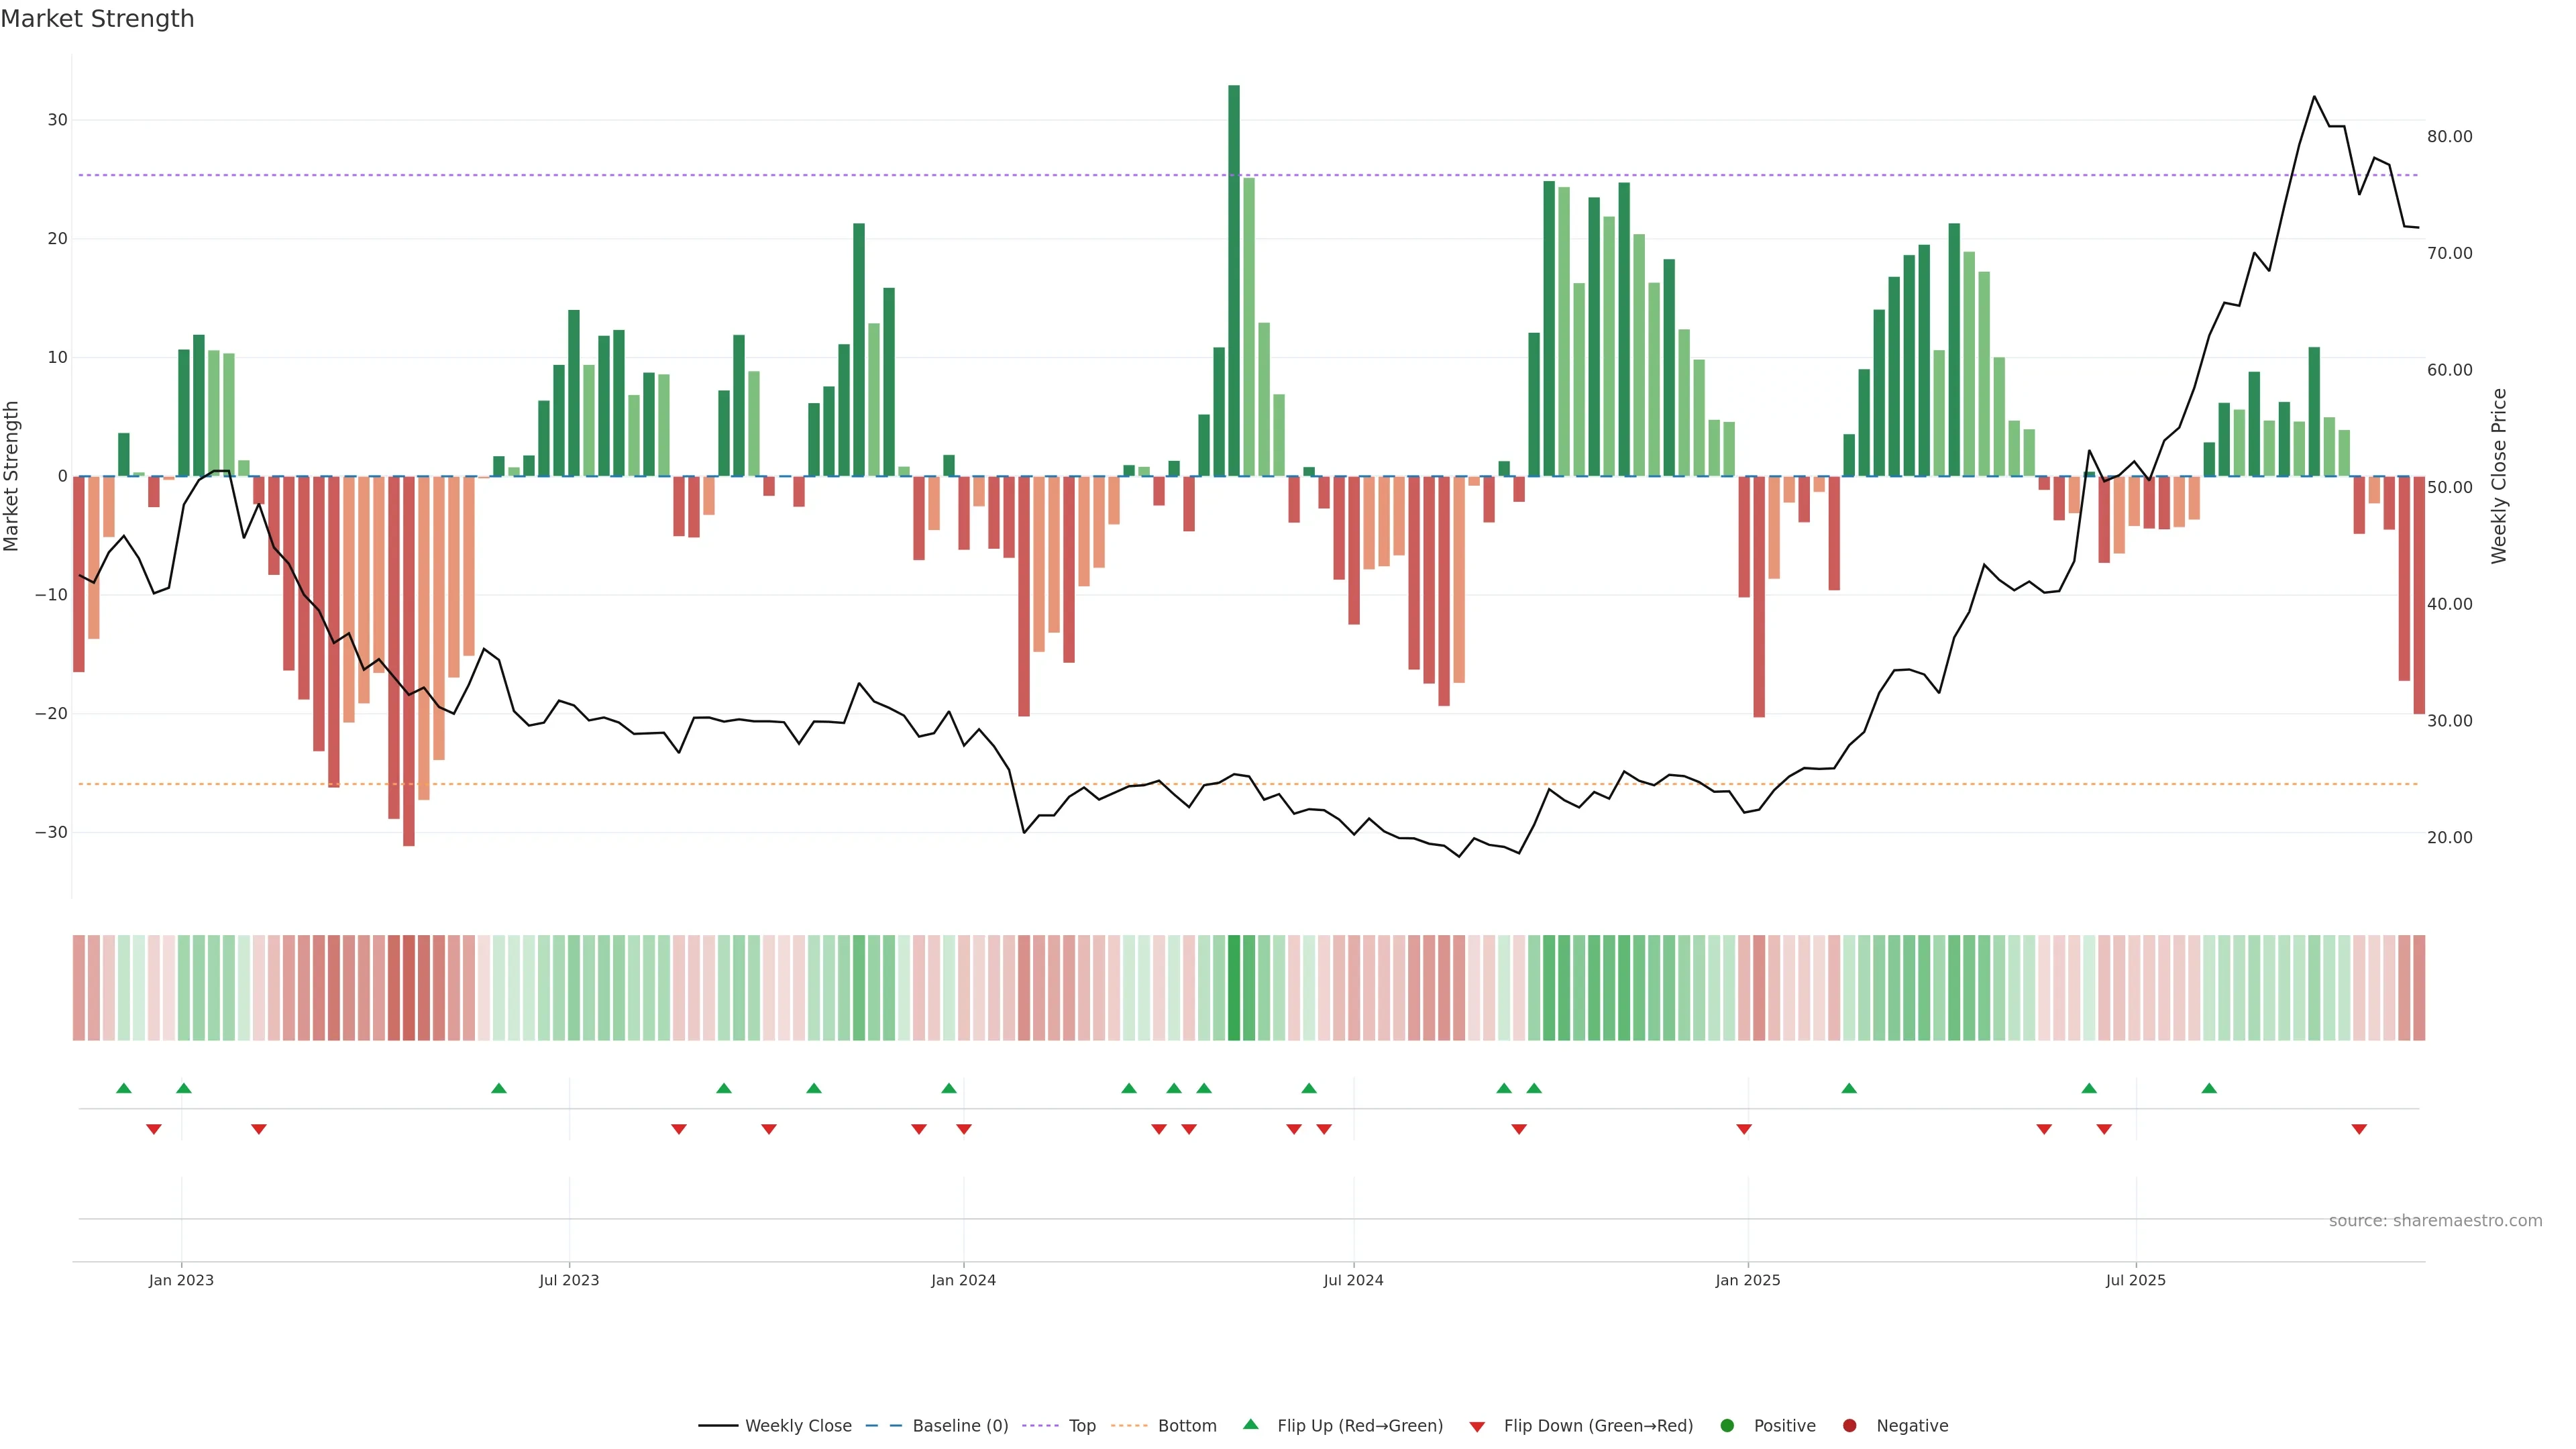Click the Jan 2024 x-axis label
Viewport: 2576px width, 1449px height.
[x=963, y=1280]
